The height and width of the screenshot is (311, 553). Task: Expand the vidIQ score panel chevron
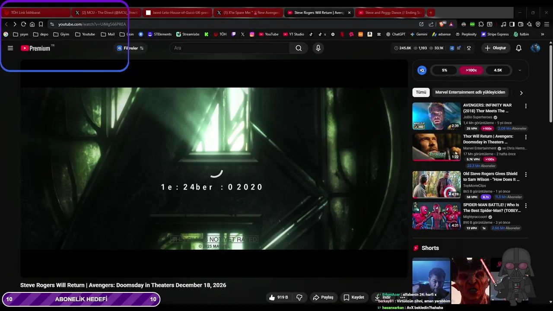click(x=520, y=70)
